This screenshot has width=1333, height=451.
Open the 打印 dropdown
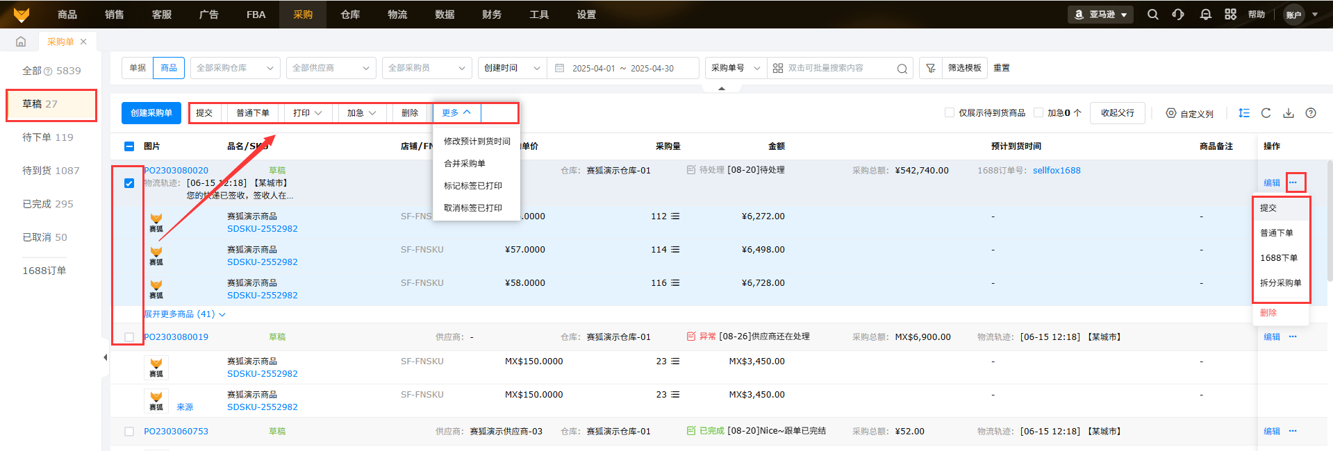click(308, 113)
